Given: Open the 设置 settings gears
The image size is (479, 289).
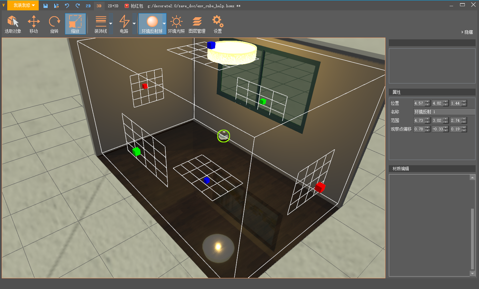Looking at the screenshot, I should click(x=218, y=24).
